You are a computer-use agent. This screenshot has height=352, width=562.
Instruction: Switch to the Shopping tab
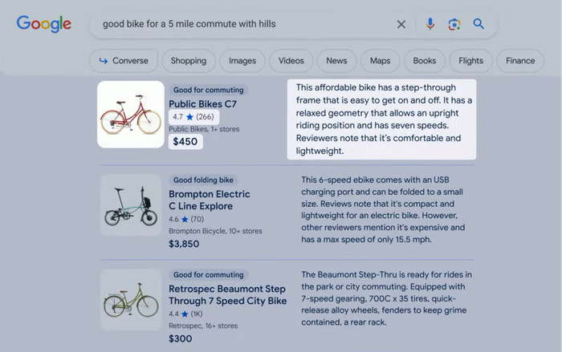tap(189, 61)
